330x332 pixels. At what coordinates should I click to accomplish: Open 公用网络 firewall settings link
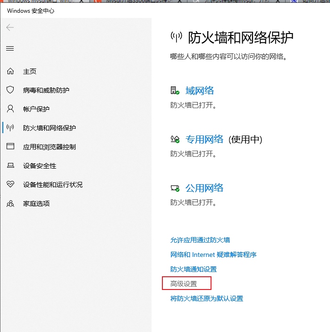[x=204, y=188]
